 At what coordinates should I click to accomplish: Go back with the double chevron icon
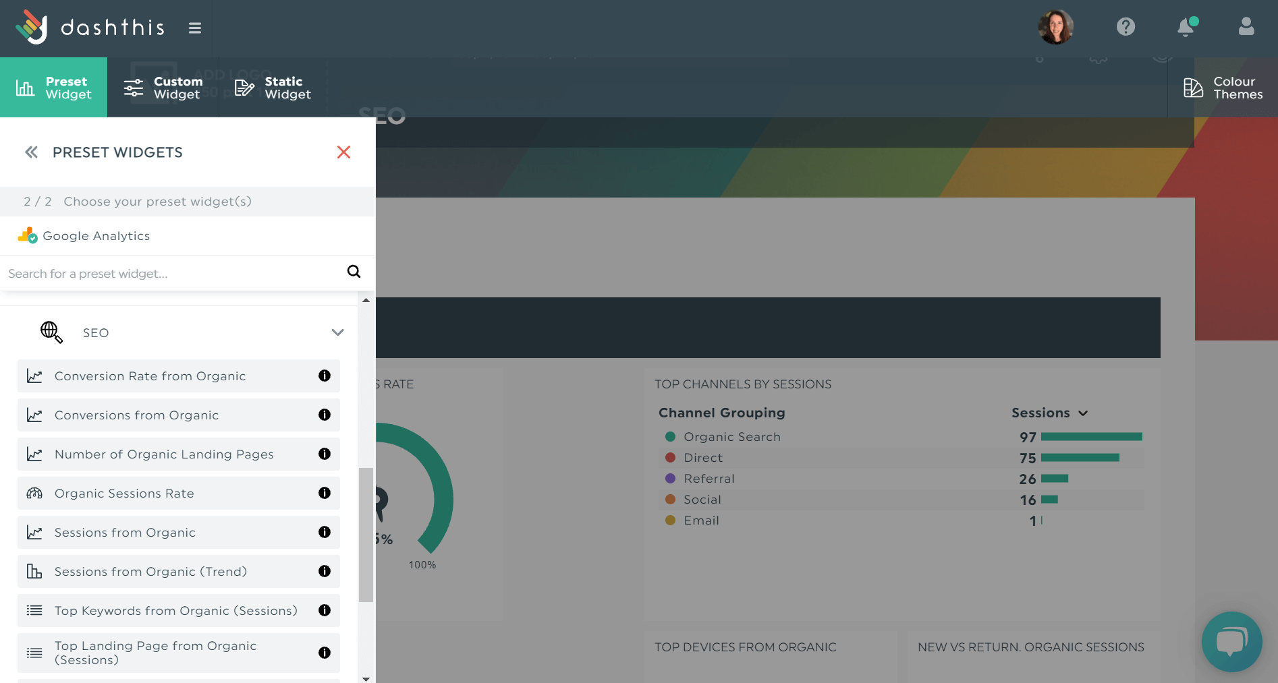point(31,152)
